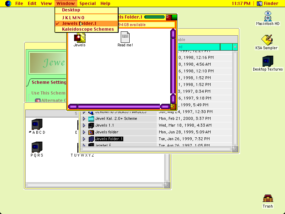
Task: Select the Jewel Kal. 2.0+ Scheme row name
Action: point(116,119)
